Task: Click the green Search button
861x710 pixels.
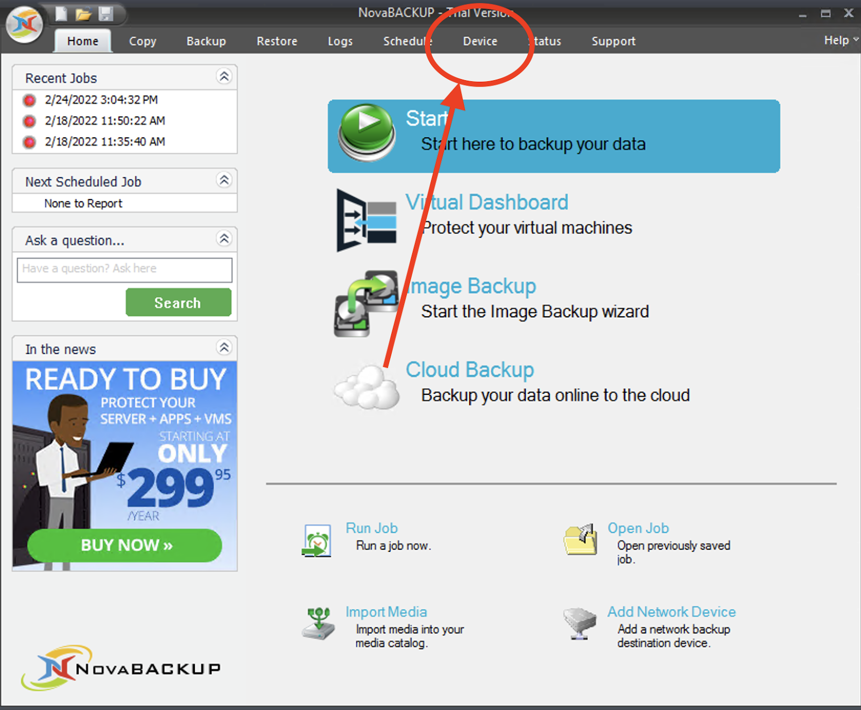Action: click(179, 303)
